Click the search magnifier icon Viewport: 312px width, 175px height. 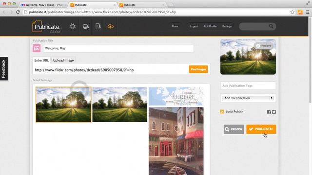(271, 26)
